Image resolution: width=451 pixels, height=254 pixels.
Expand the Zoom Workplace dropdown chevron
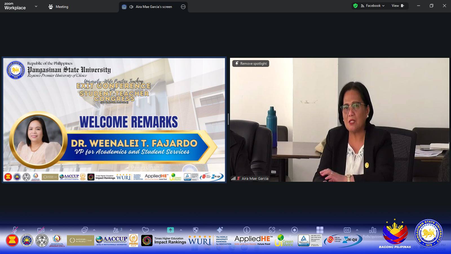36,6
